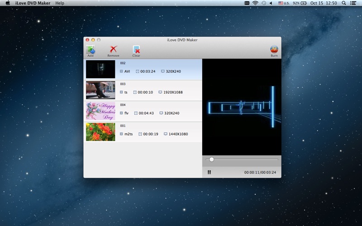
Task: Click the title 001 in the list
Action: point(123,126)
